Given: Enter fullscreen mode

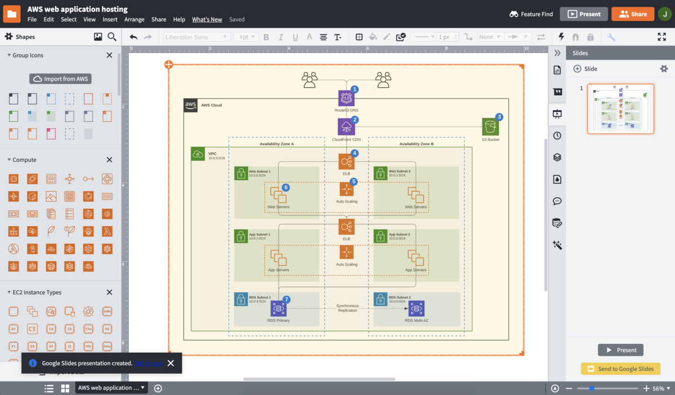Looking at the screenshot, I should 661,37.
